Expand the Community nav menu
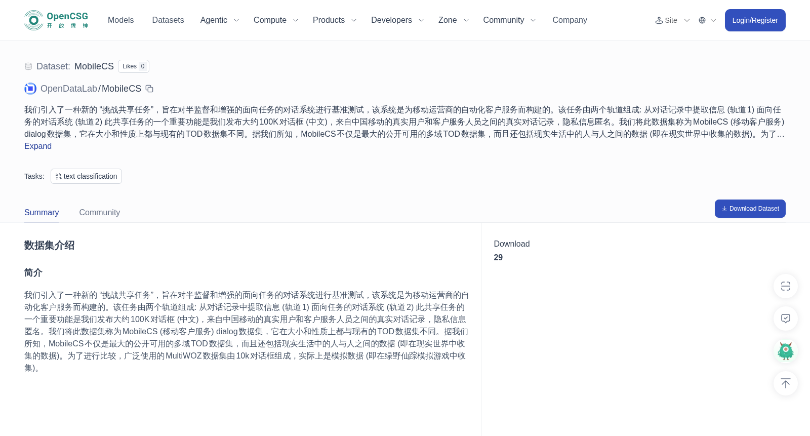Viewport: 810px width, 436px height. (509, 20)
